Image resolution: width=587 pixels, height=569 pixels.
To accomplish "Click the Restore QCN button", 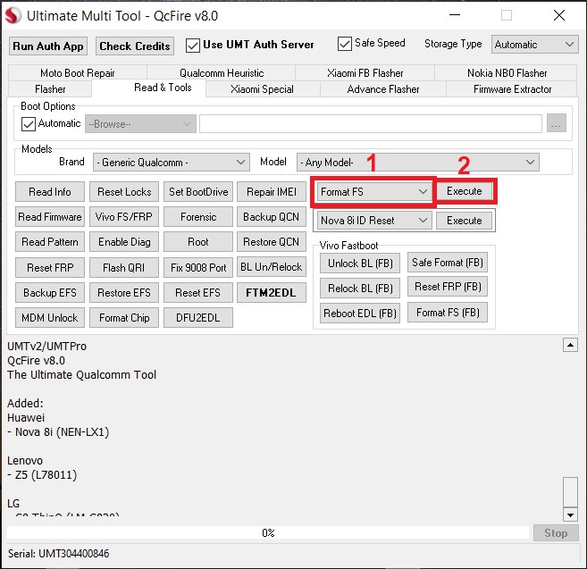I will click(272, 242).
